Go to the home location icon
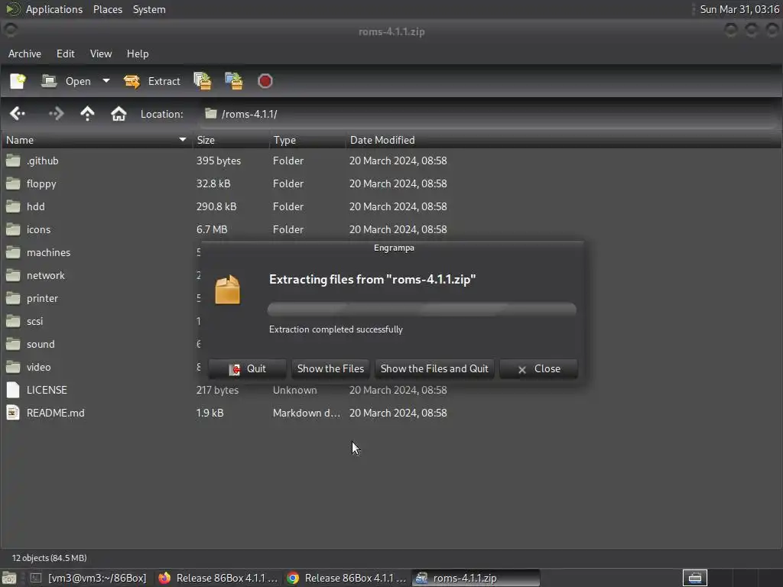 click(x=119, y=114)
